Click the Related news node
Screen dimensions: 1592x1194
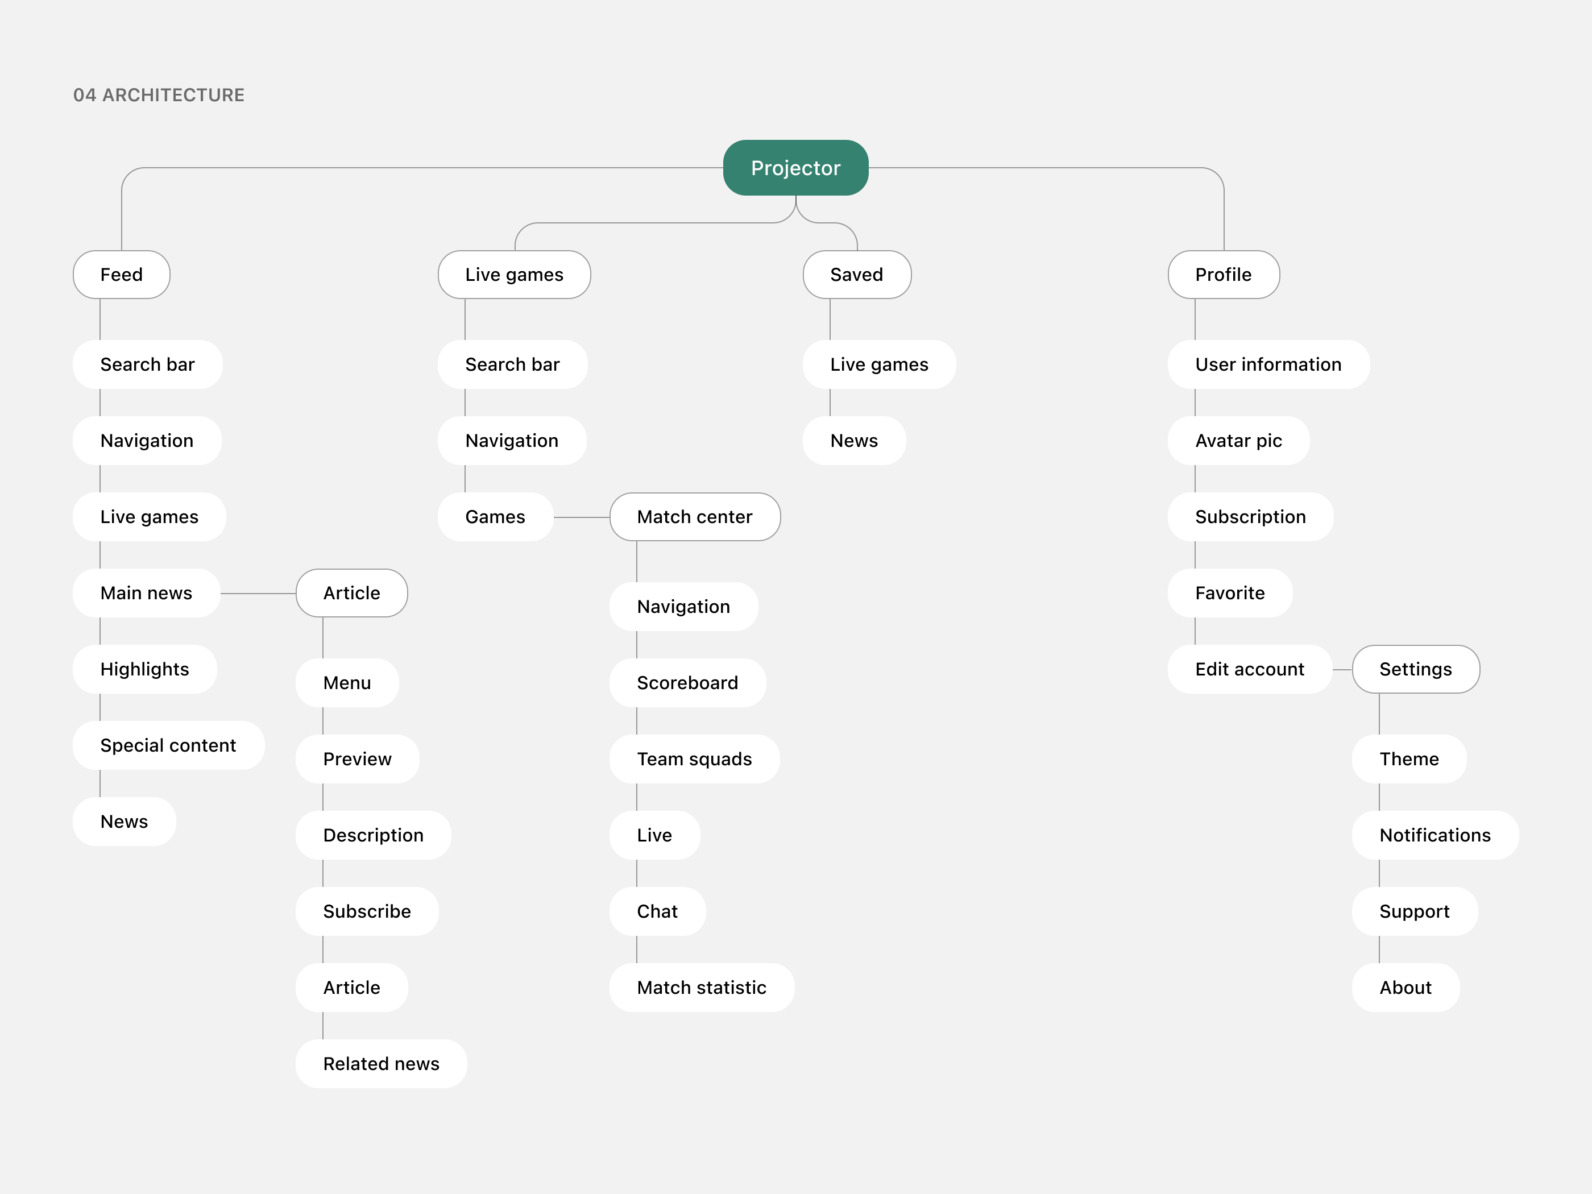point(381,1064)
